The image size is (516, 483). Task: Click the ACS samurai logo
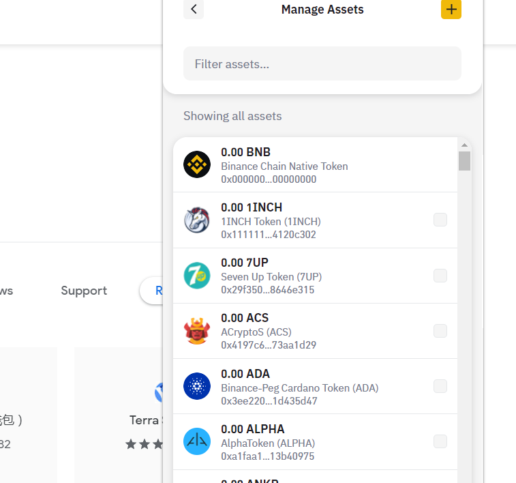point(197,331)
